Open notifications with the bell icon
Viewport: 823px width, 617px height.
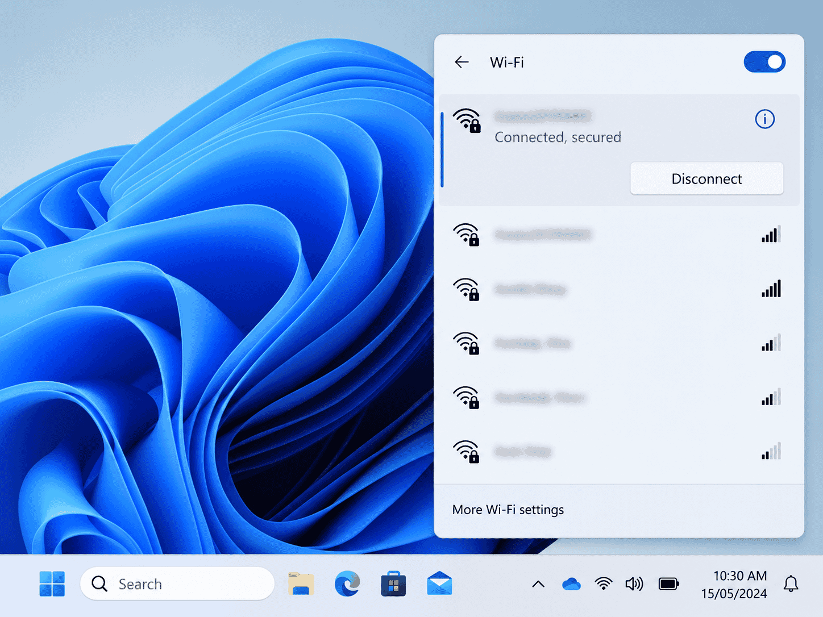click(x=791, y=583)
